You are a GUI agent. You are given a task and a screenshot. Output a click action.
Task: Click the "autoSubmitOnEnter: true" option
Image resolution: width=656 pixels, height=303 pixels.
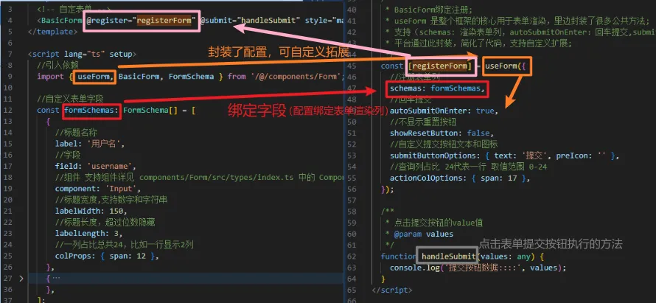click(x=444, y=111)
